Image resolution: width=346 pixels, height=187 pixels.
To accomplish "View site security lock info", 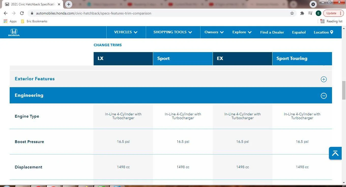I will pyautogui.click(x=32, y=13).
